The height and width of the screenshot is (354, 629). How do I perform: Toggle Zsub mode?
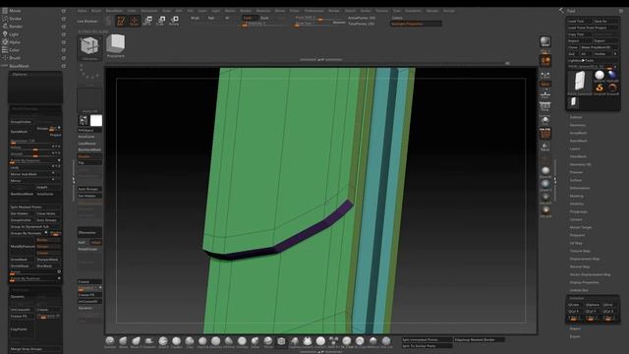point(264,18)
